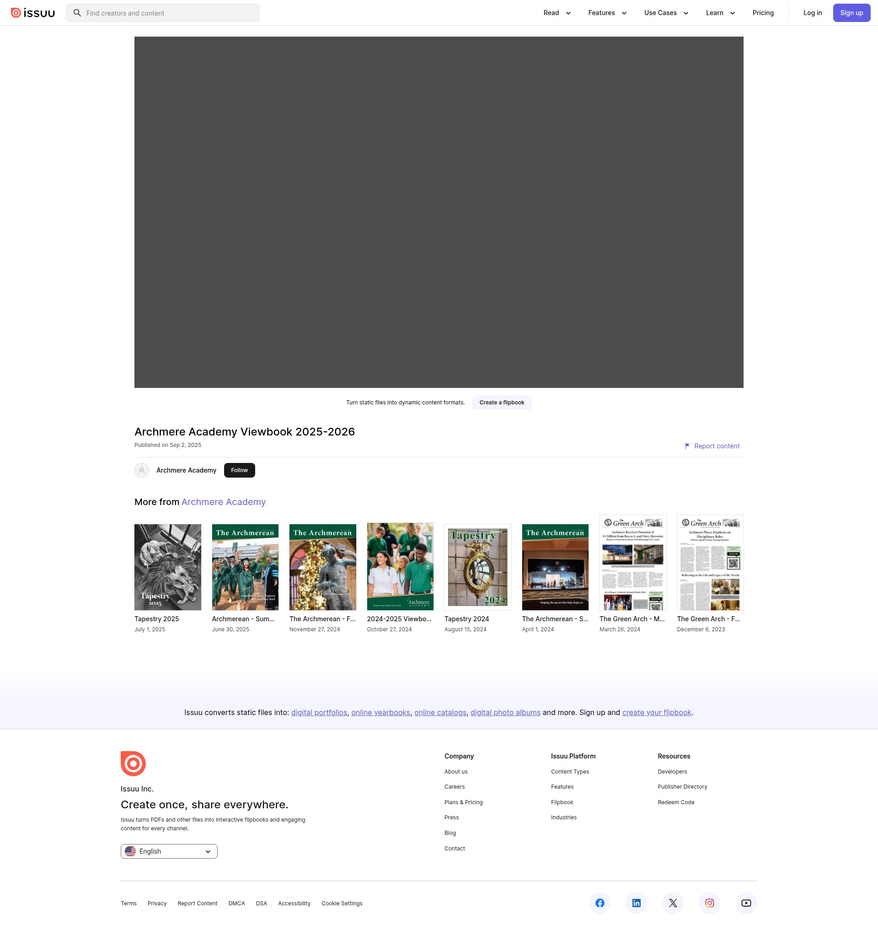Click the Issuu footer logo
This screenshot has width=878, height=925.
tap(134, 764)
